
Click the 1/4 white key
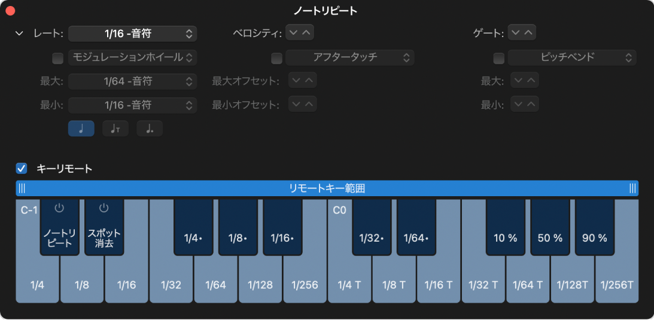(x=37, y=285)
